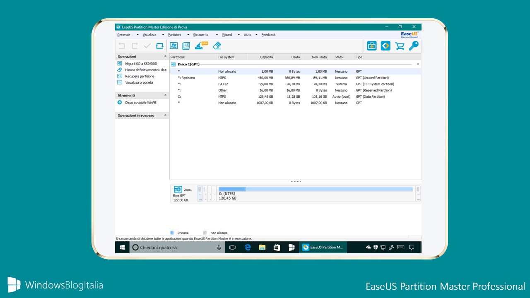This screenshot has width=530, height=298.
Task: Sort by File system column header
Action: click(232, 57)
